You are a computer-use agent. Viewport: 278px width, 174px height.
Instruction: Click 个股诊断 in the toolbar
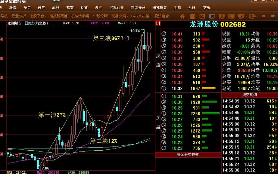coord(100,16)
